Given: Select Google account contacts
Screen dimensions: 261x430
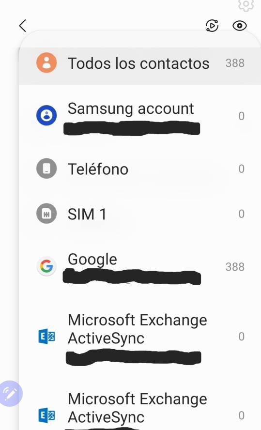Looking at the screenshot, I should [140, 267].
